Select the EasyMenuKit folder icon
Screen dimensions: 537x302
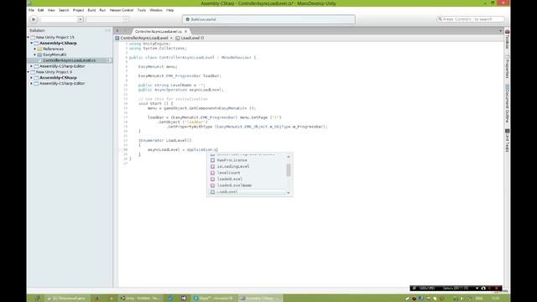[x=39, y=55]
